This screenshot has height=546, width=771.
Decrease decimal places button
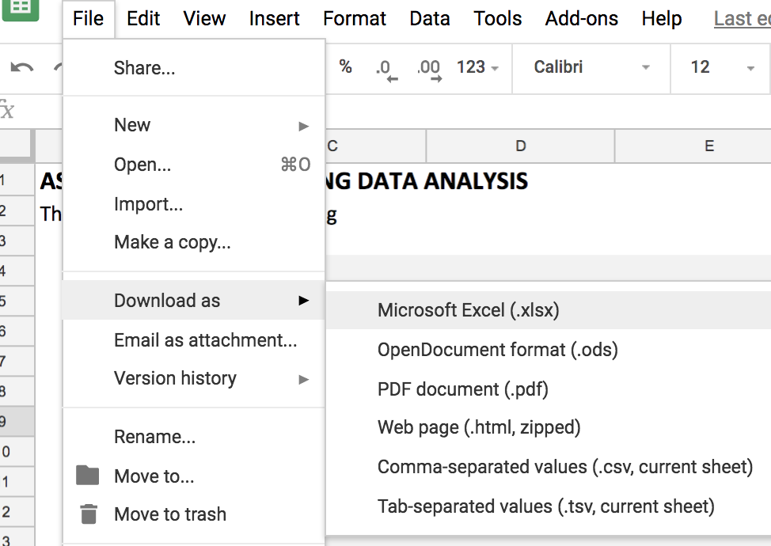pos(386,69)
